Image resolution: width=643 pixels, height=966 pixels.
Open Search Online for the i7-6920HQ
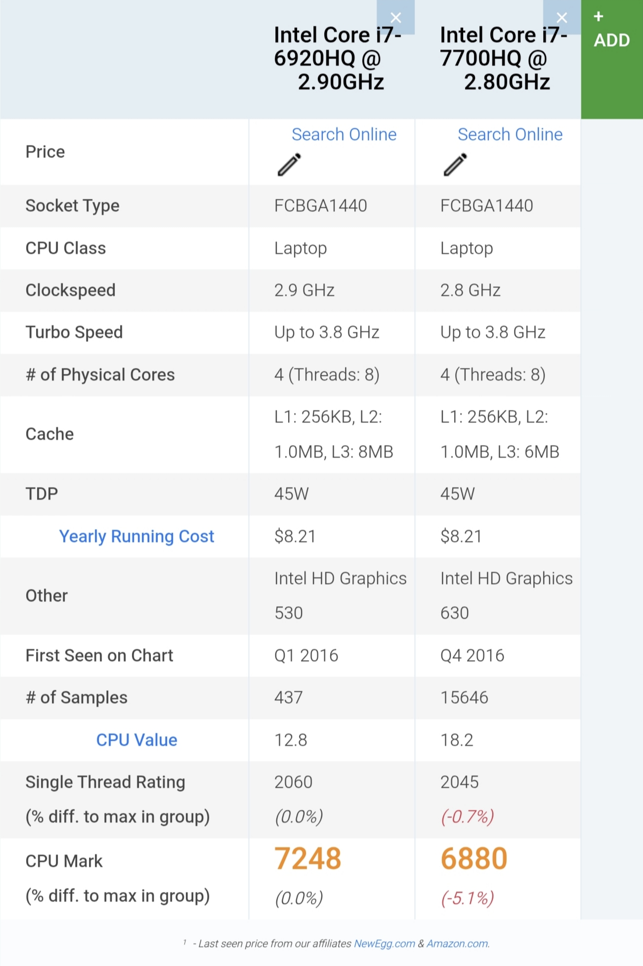344,134
